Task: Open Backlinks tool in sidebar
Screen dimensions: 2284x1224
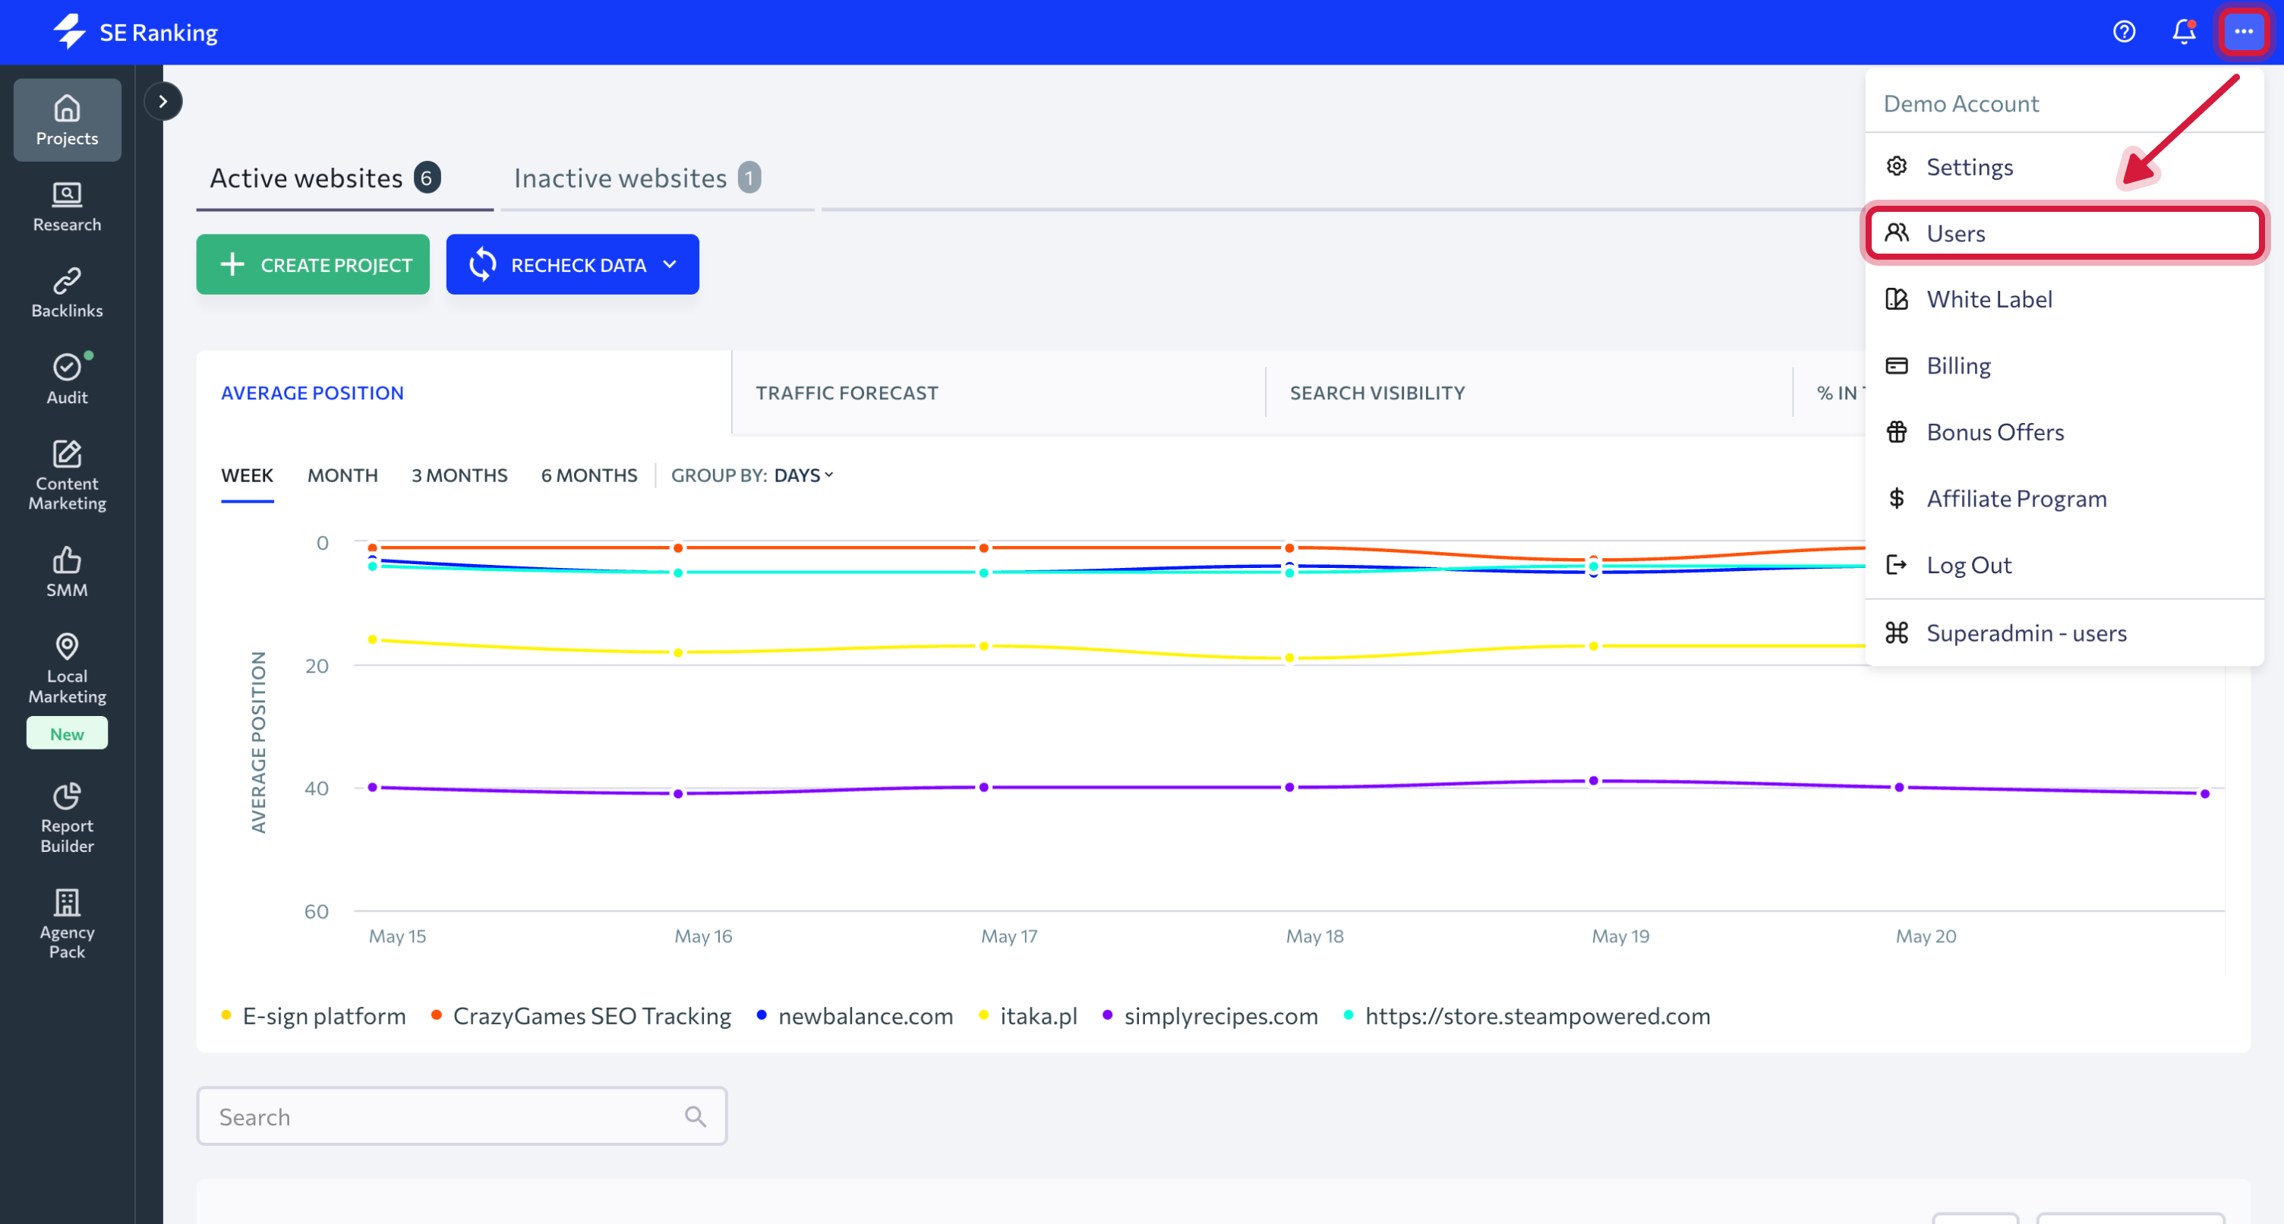Action: pyautogui.click(x=67, y=292)
